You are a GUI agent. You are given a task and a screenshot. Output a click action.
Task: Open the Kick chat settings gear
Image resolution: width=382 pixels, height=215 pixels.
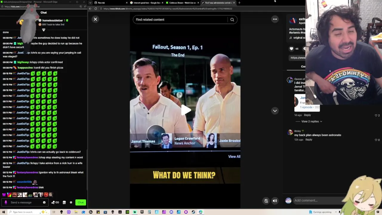pyautogui.click(x=71, y=202)
